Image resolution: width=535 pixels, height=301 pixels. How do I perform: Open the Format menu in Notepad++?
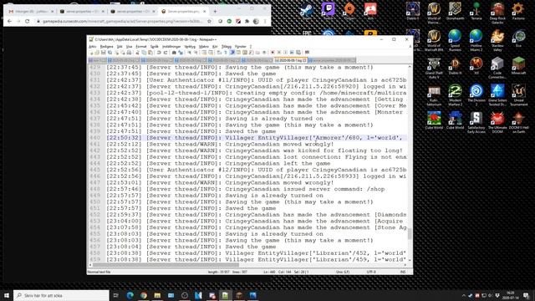coord(141,47)
